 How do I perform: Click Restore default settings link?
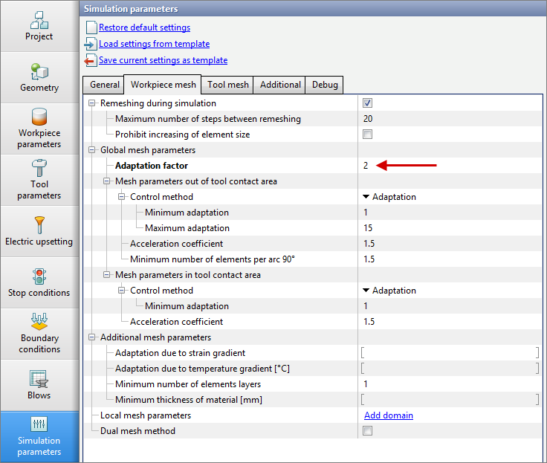click(144, 27)
